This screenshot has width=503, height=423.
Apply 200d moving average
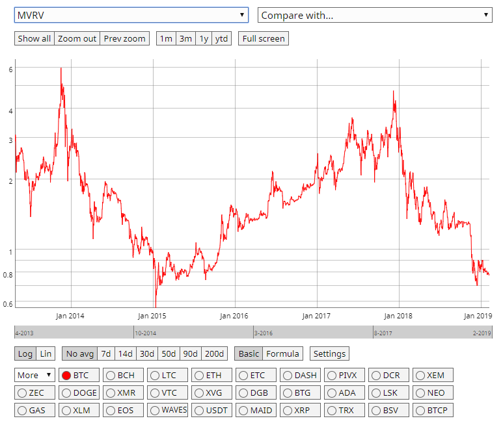click(x=213, y=353)
